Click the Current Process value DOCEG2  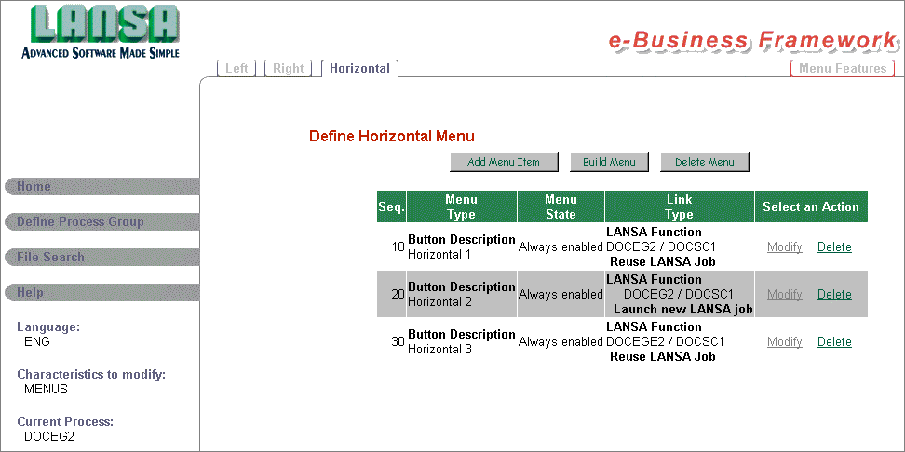[49, 436]
